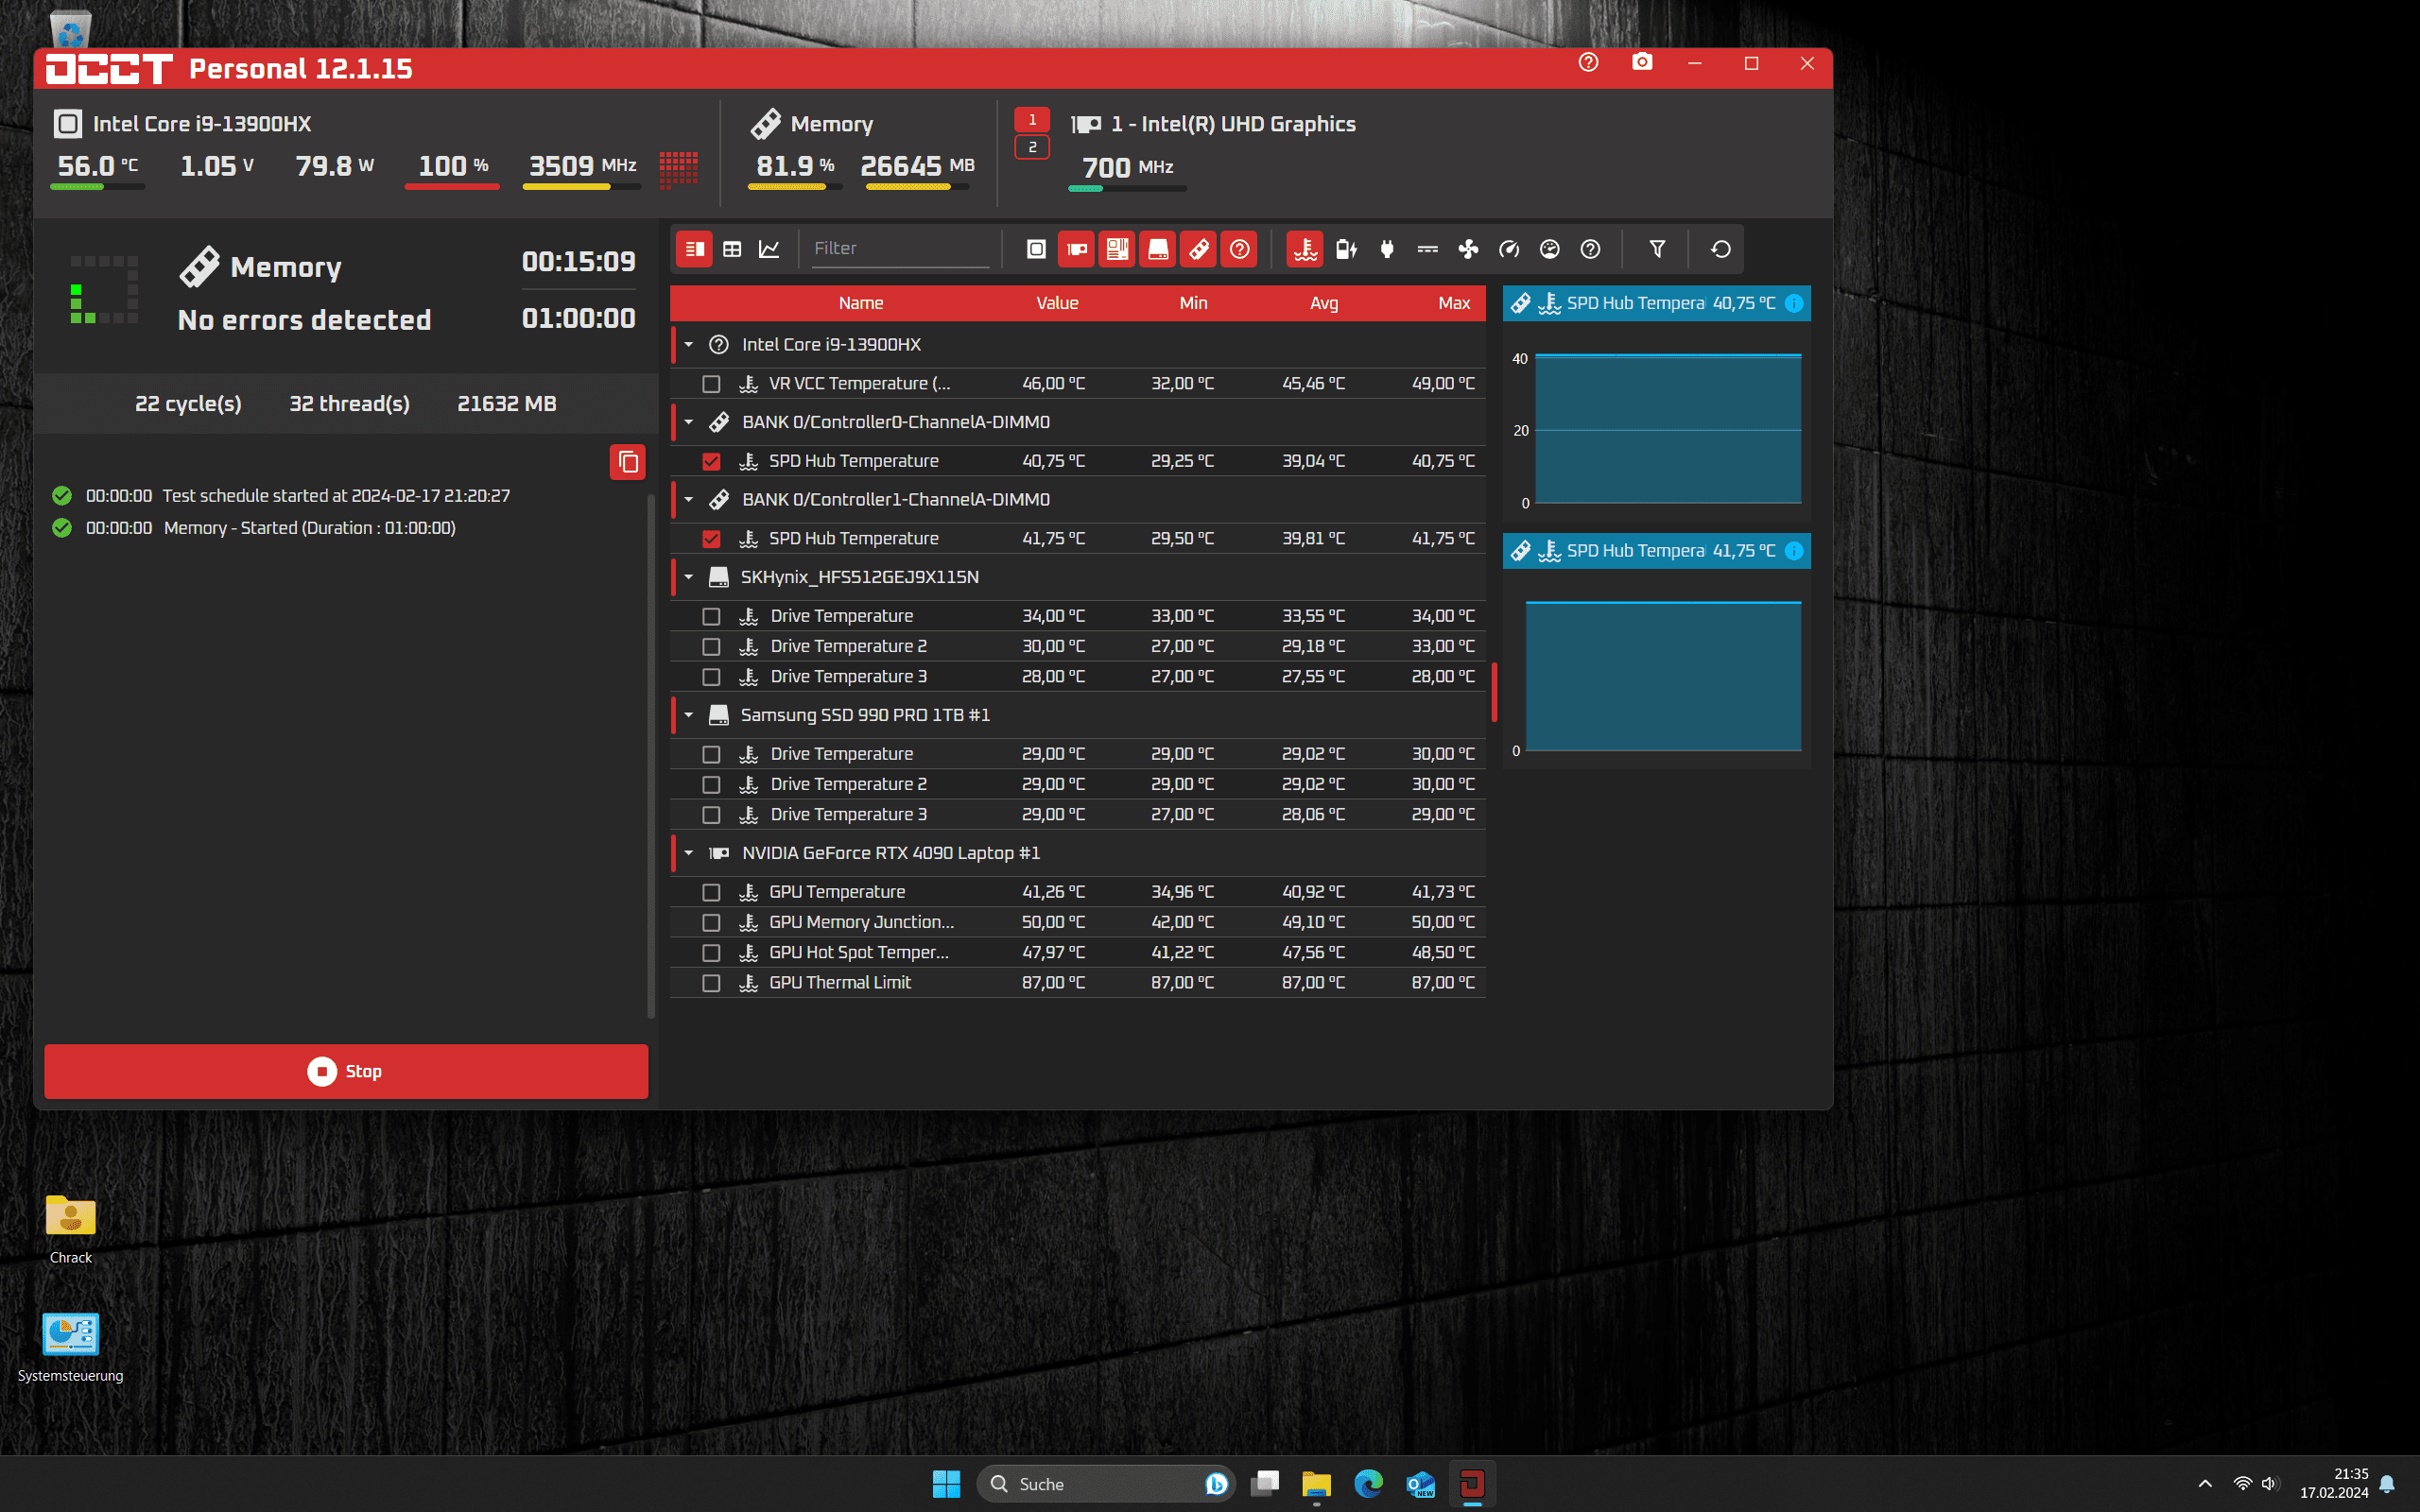The image size is (2420, 1512).
Task: Click the sensor Filter text field
Action: coord(900,249)
